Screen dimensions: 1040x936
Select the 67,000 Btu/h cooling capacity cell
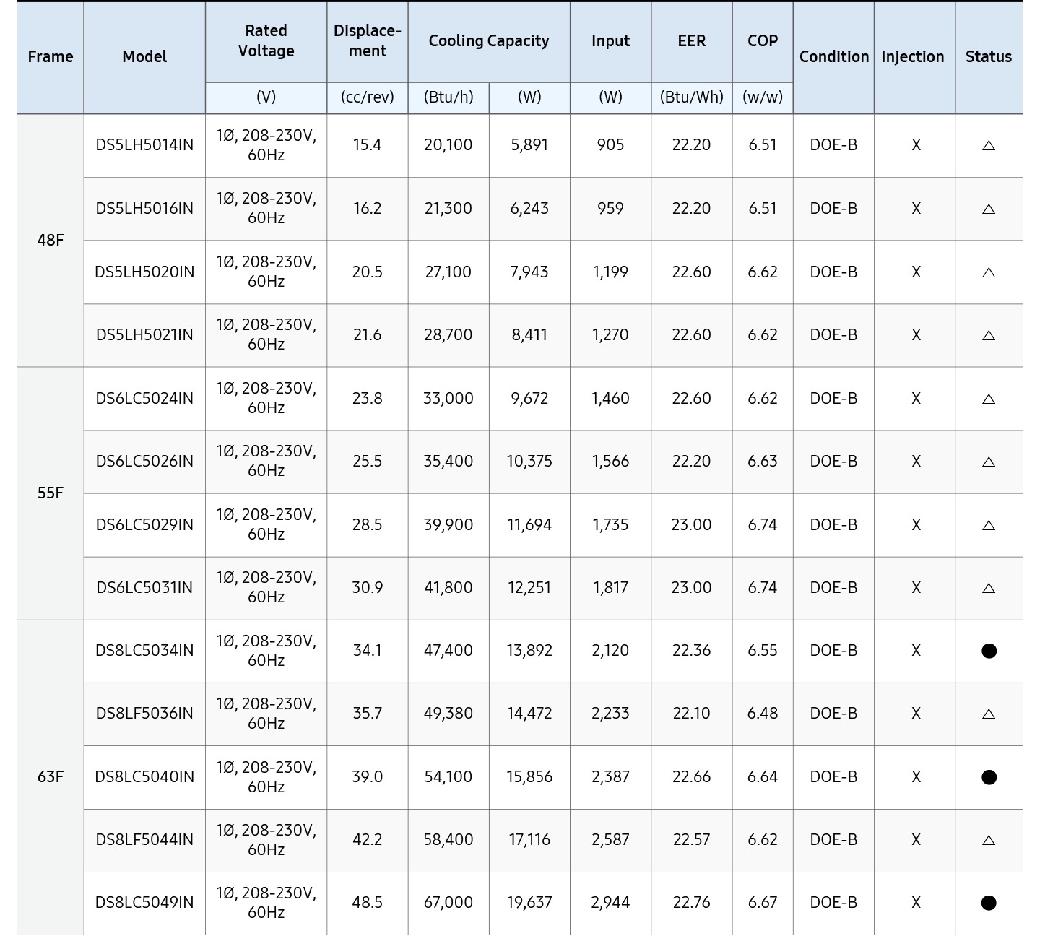(448, 903)
